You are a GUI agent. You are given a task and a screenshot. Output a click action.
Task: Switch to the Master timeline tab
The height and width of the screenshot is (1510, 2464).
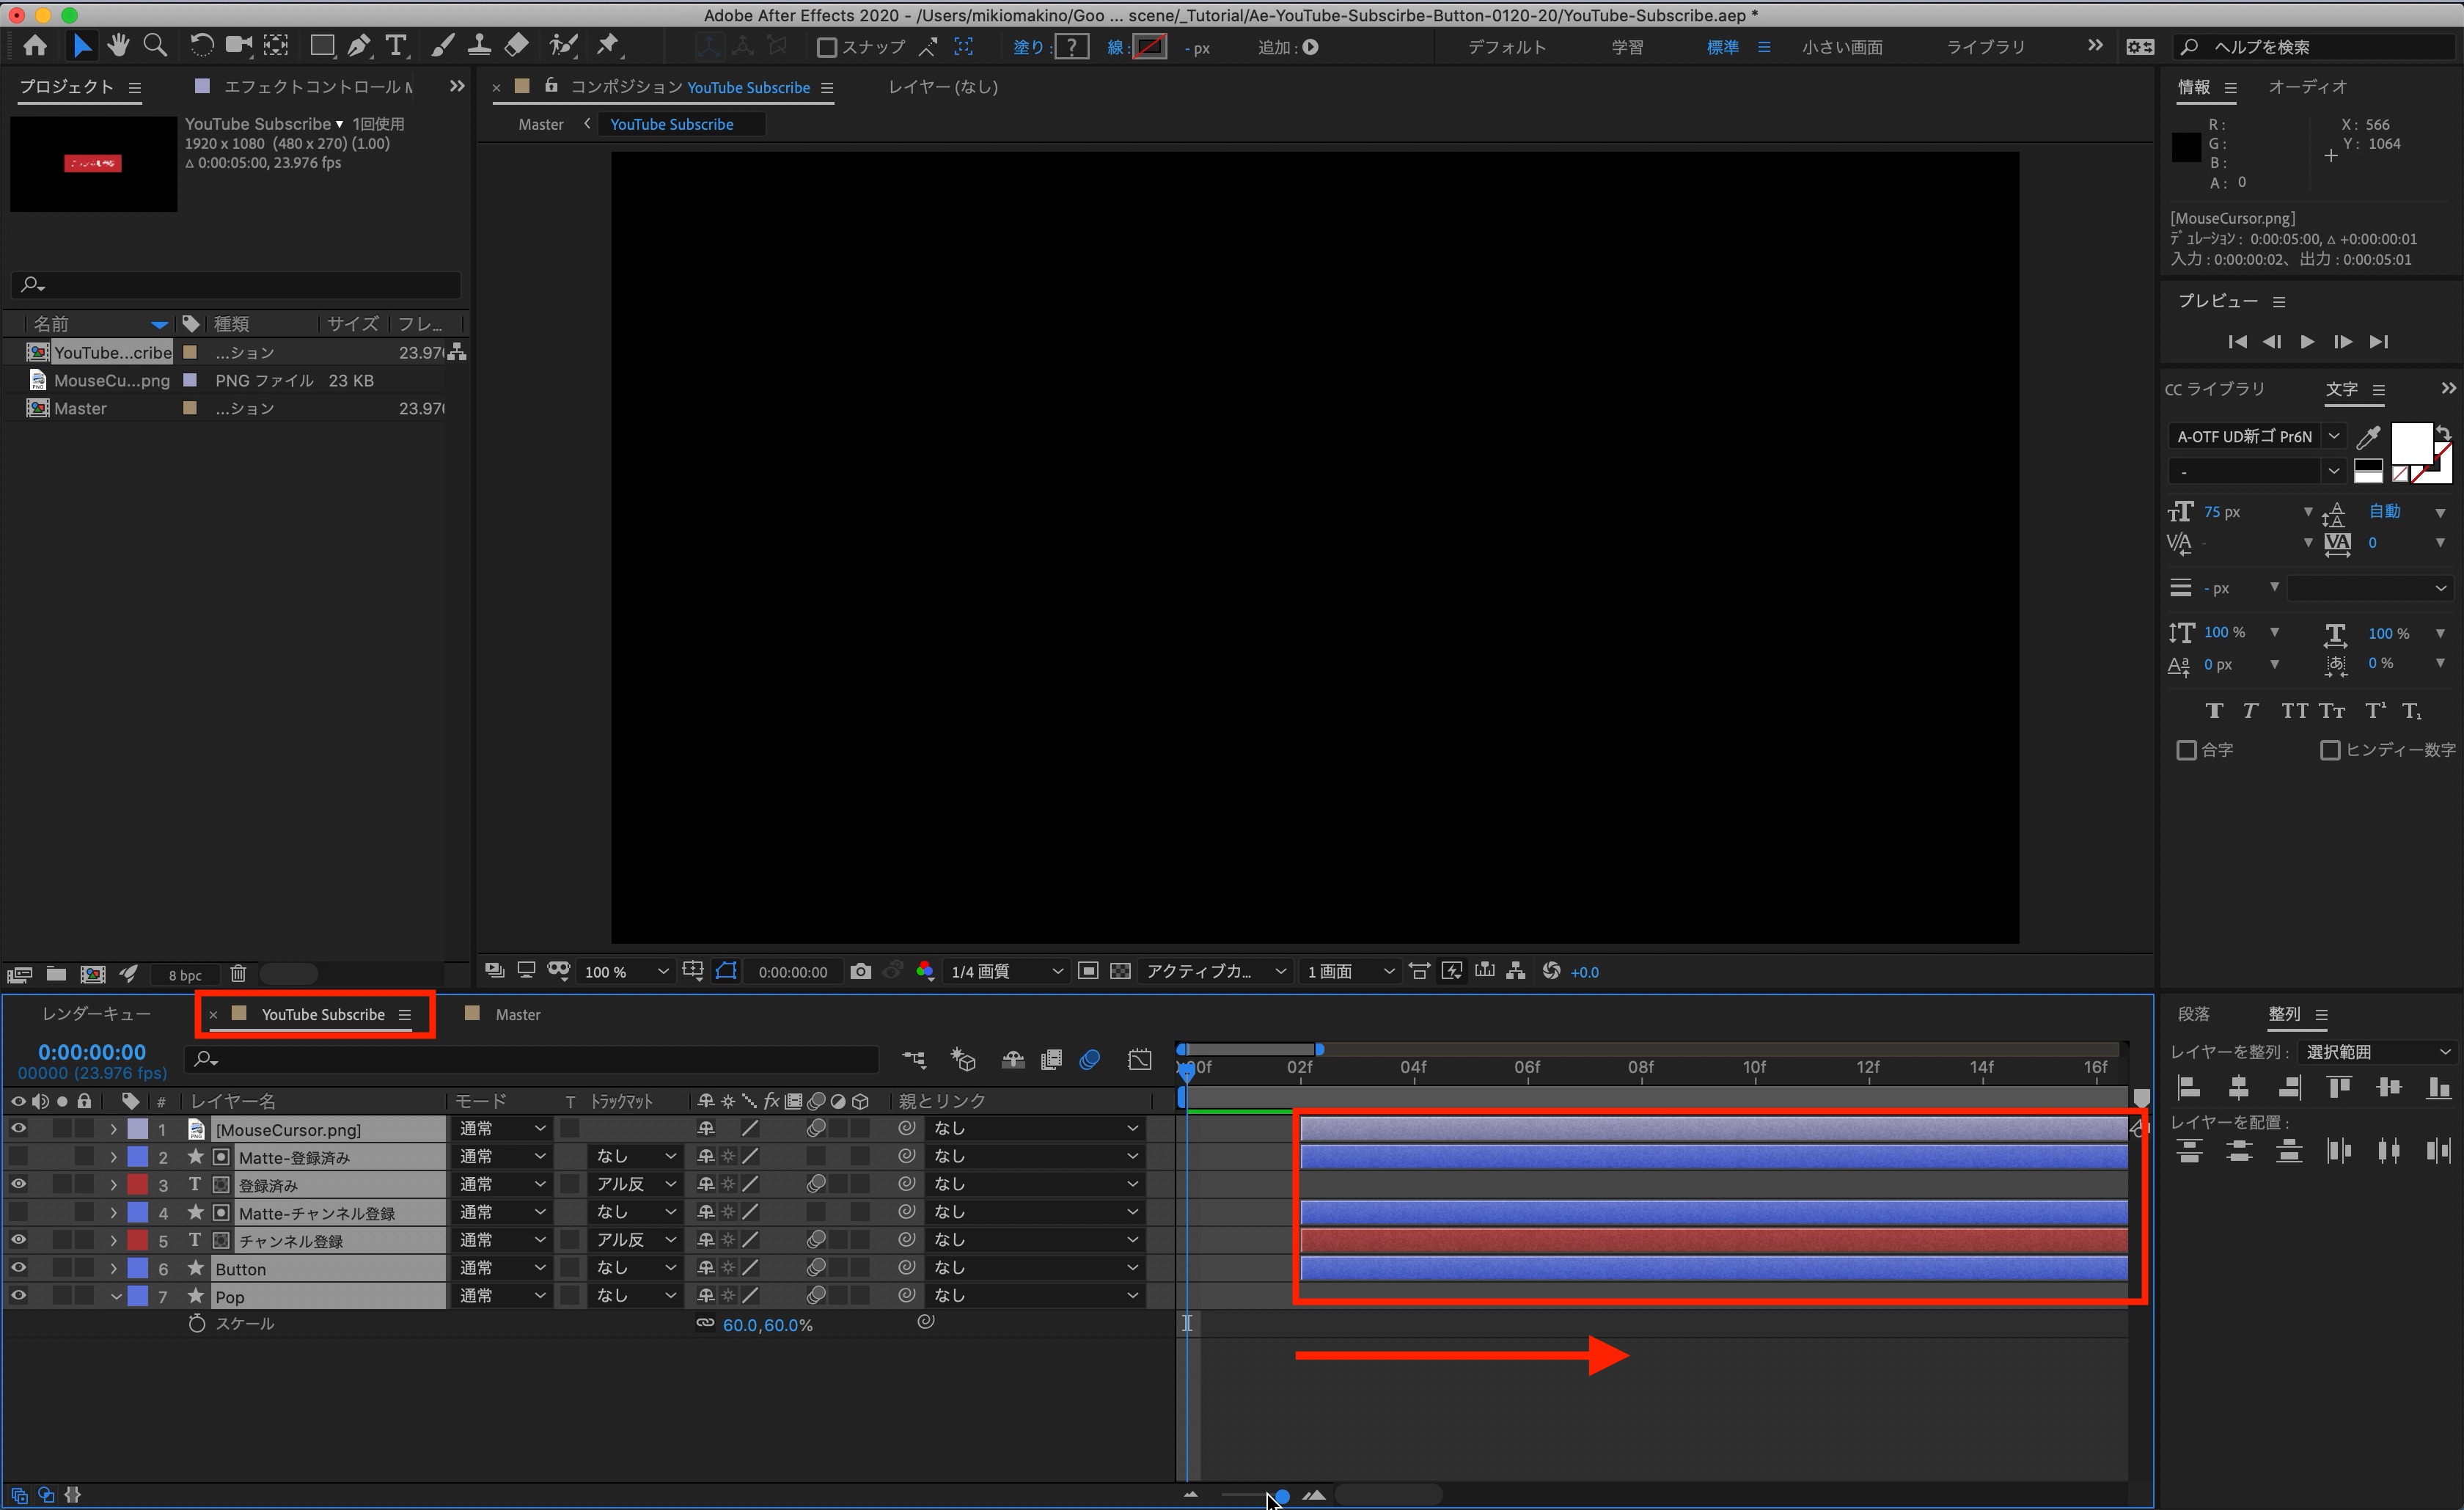tap(517, 1014)
